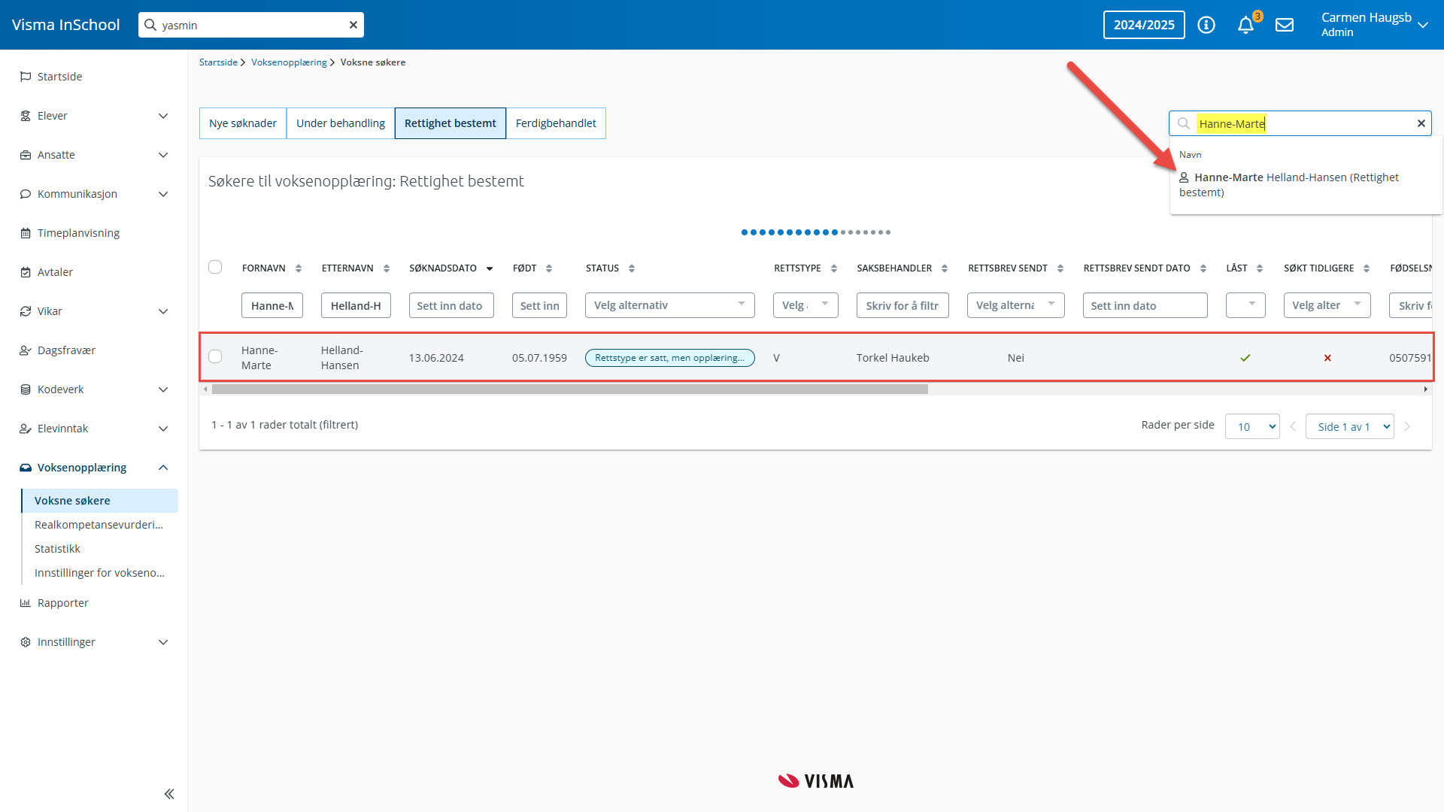Open the rows per page dropdown
Image resolution: width=1444 pixels, height=812 pixels.
(1252, 426)
